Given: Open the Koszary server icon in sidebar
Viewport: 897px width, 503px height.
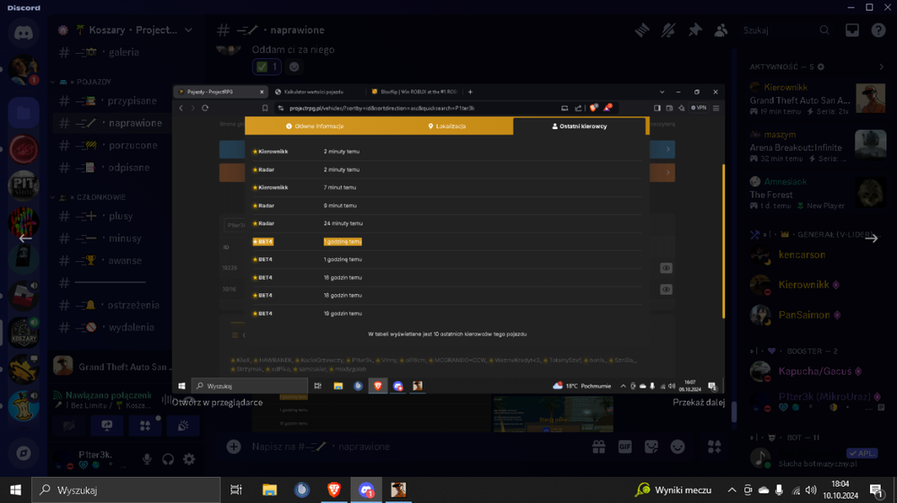Looking at the screenshot, I should pyautogui.click(x=23, y=333).
